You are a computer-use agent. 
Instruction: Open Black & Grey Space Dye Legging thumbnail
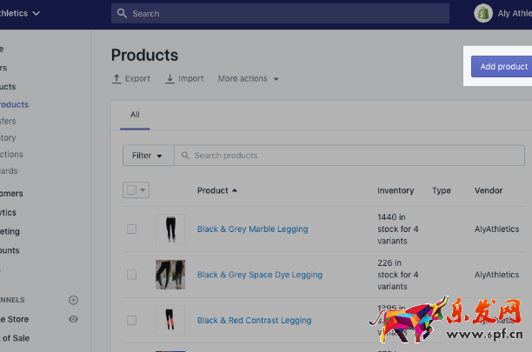[x=170, y=275]
